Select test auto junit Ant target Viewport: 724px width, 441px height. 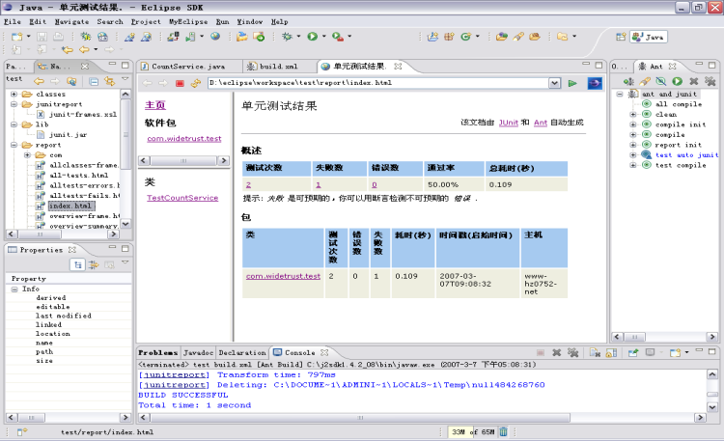coord(686,154)
